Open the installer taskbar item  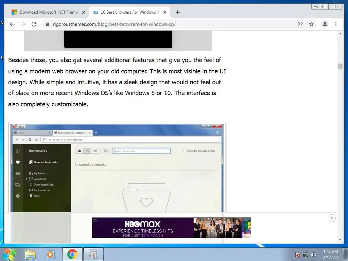coord(93,254)
